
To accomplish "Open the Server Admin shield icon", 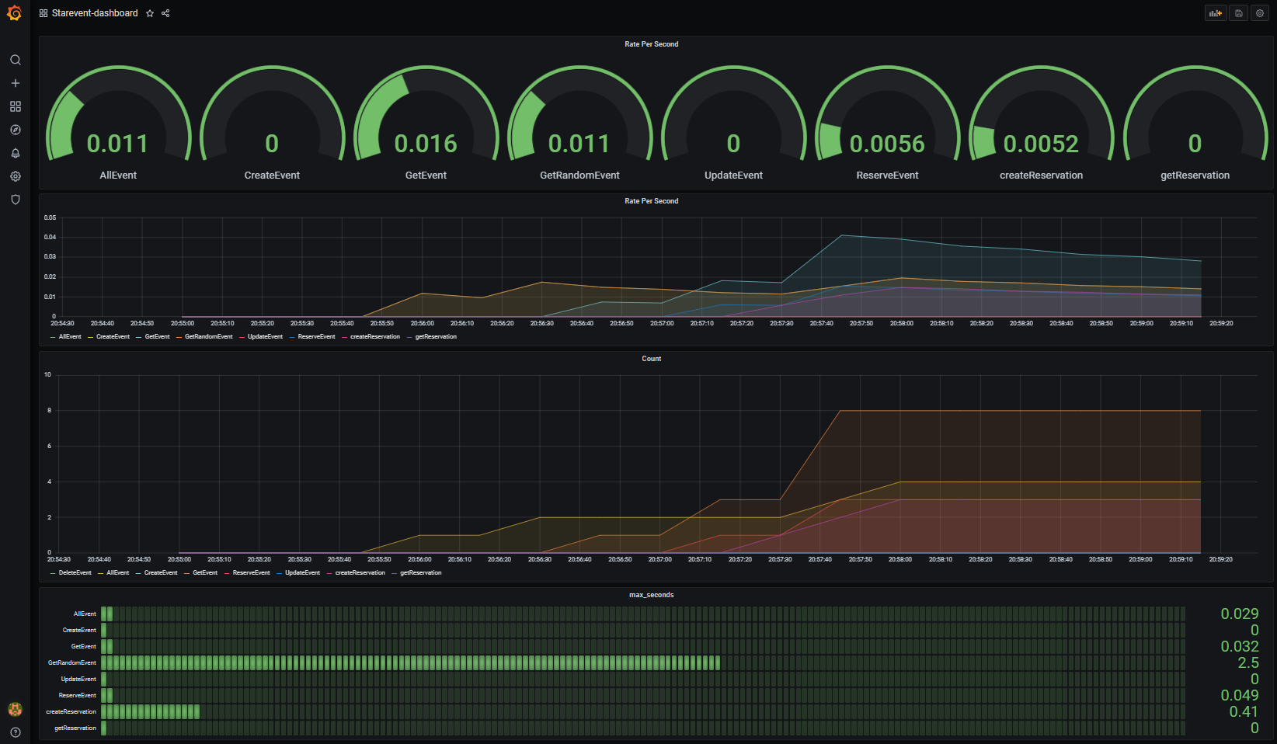I will (15, 200).
